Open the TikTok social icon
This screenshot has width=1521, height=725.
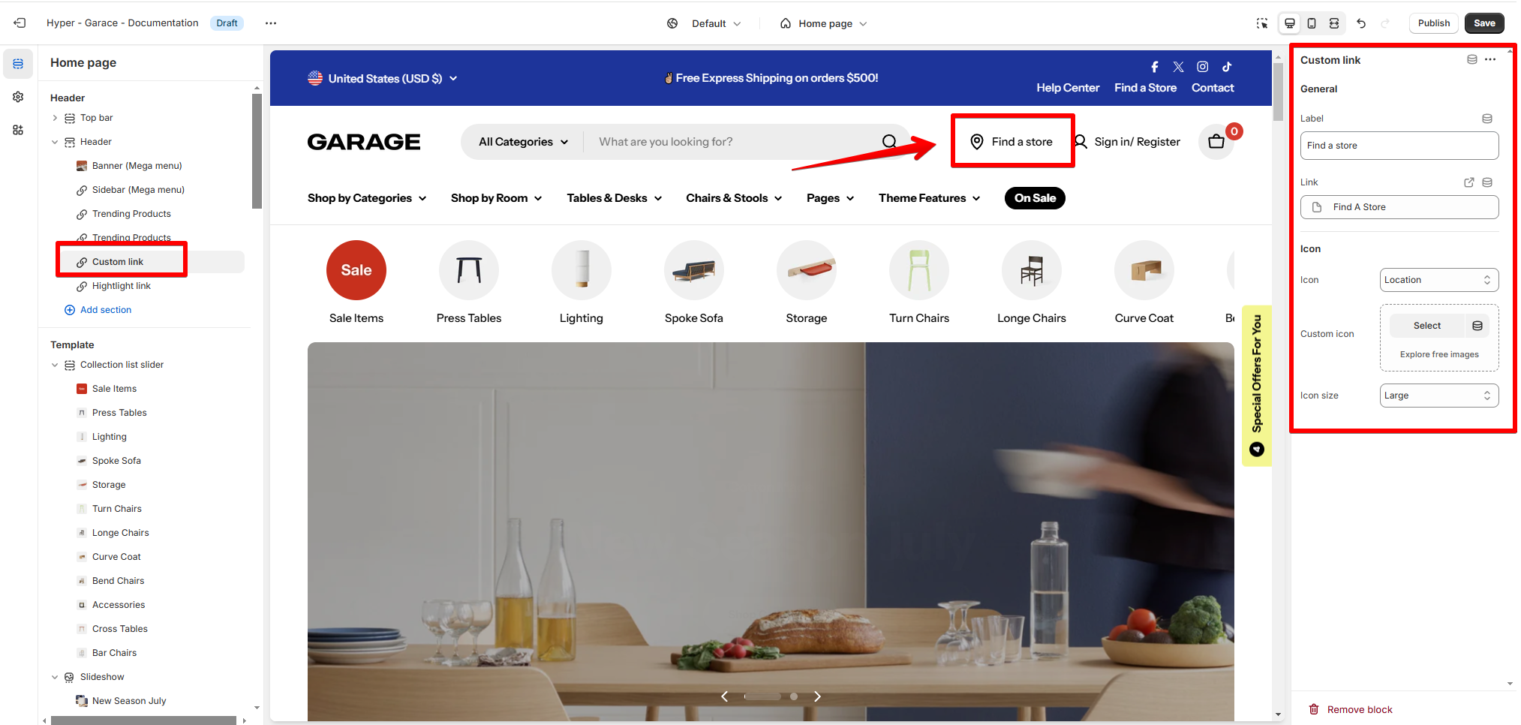tap(1227, 67)
